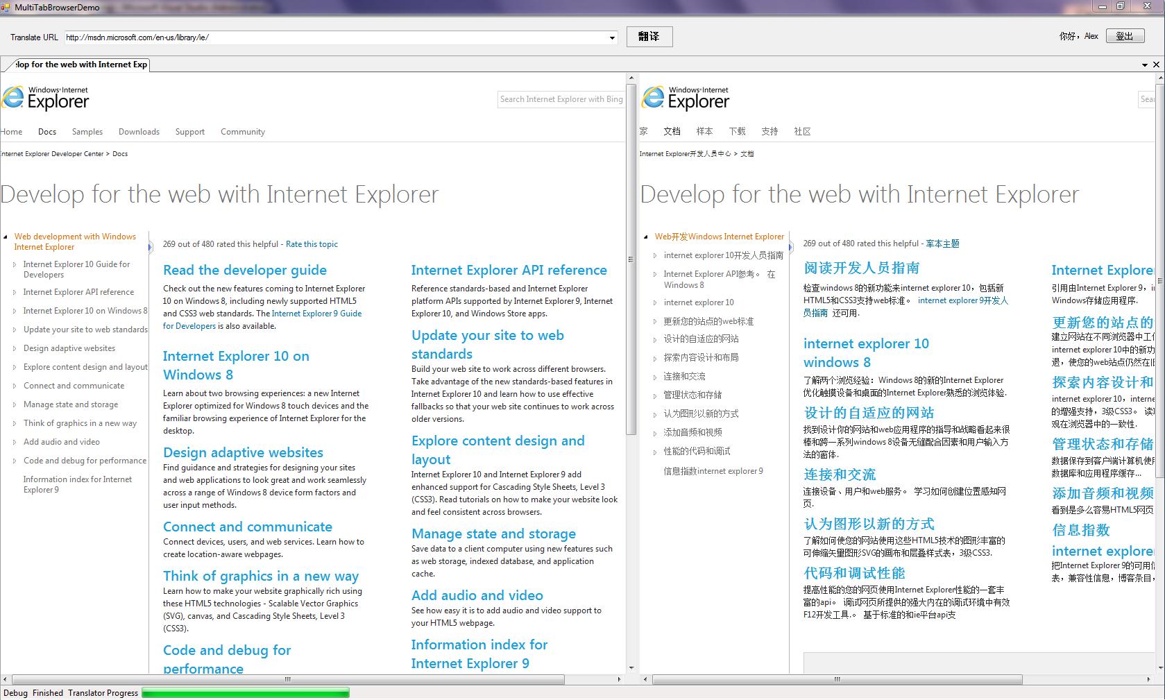Open the Docs menu in left pane
This screenshot has height=700, width=1165.
pos(47,132)
